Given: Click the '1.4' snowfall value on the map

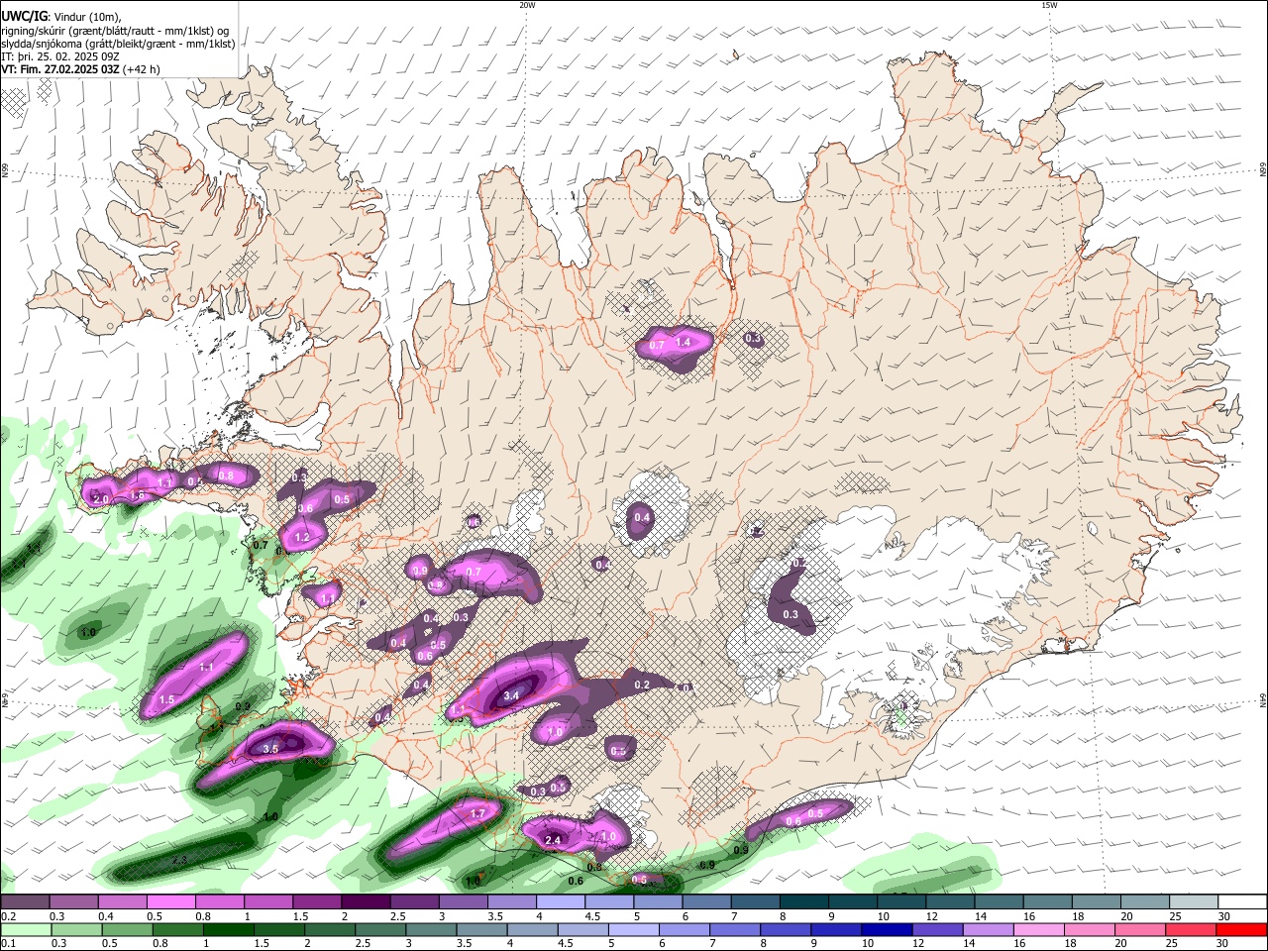Looking at the screenshot, I should pyautogui.click(x=683, y=343).
